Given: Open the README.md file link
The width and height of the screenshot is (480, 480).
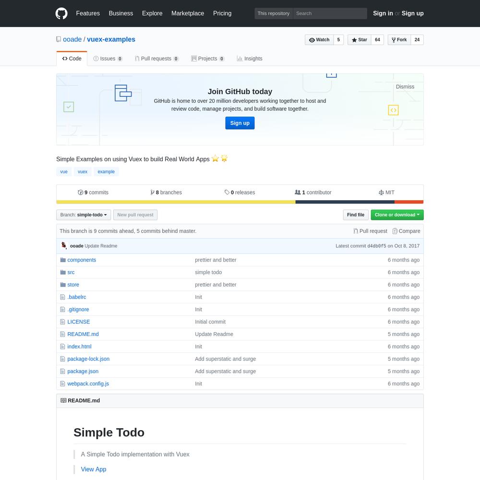Looking at the screenshot, I should coord(83,334).
